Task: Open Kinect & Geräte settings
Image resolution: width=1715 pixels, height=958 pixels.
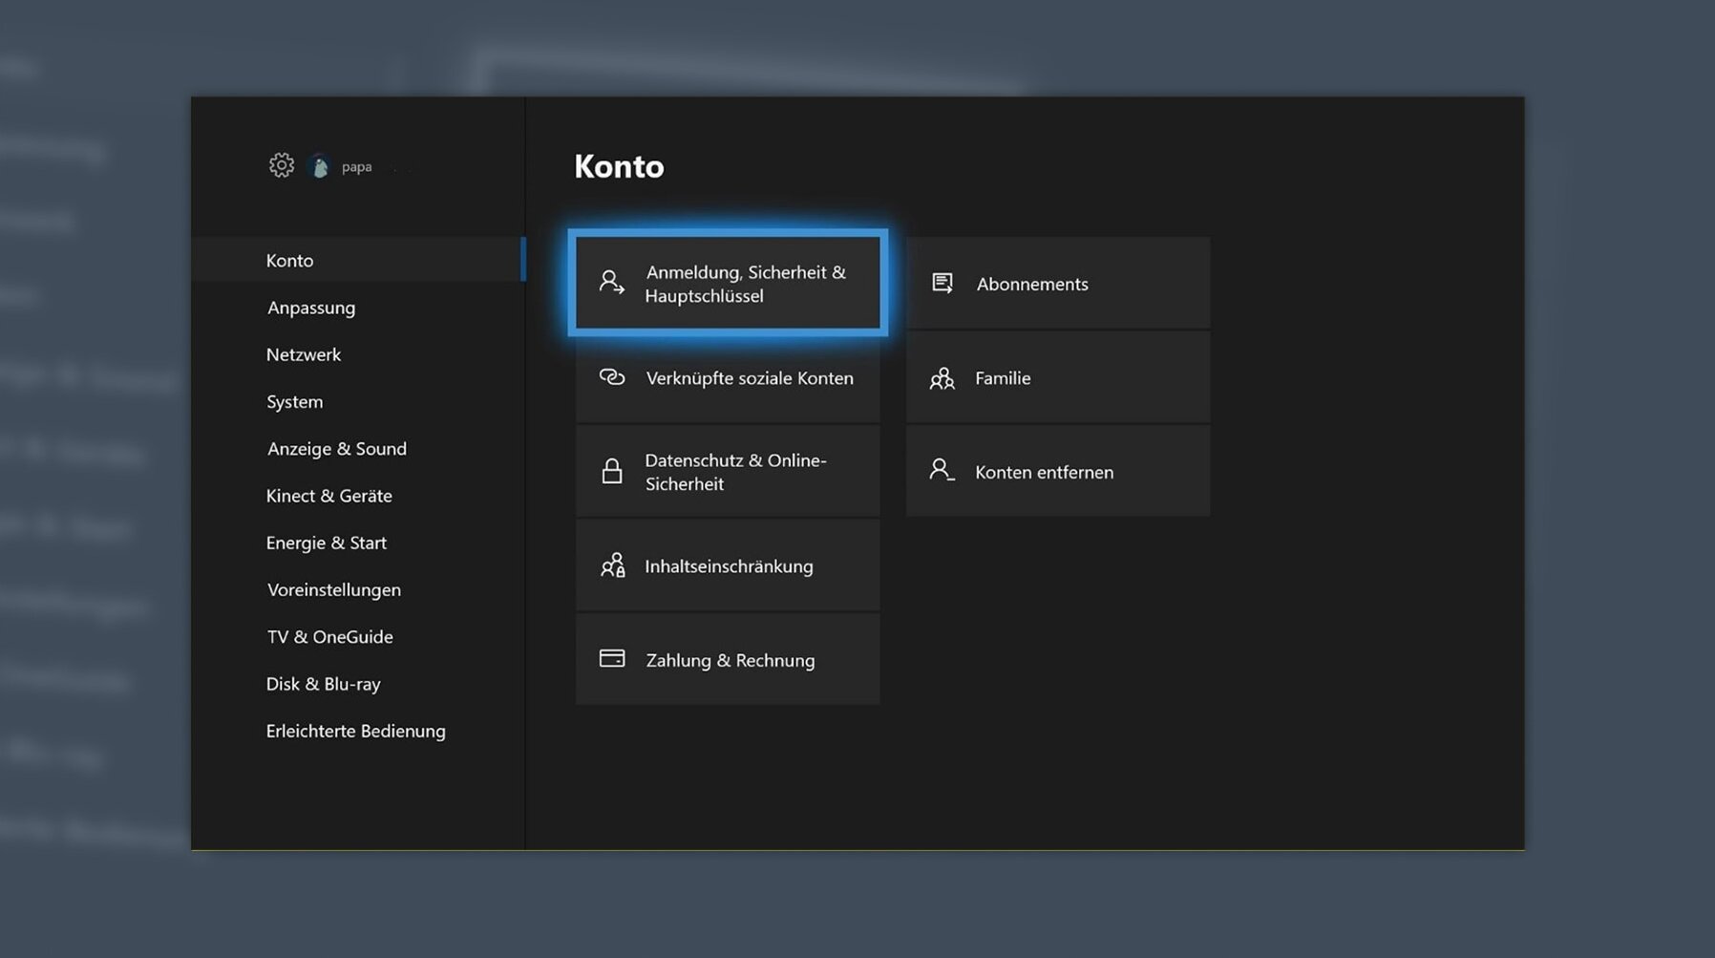Action: click(328, 496)
